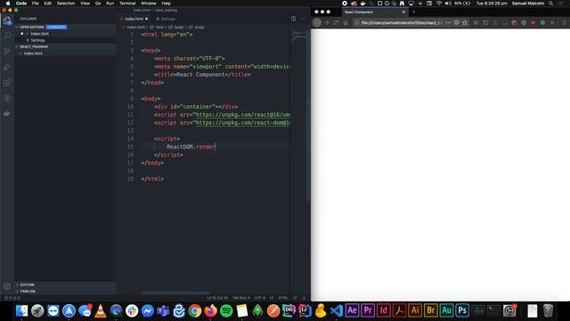The width and height of the screenshot is (570, 321).
Task: Click the Split Editor Right icon
Action: (293, 19)
